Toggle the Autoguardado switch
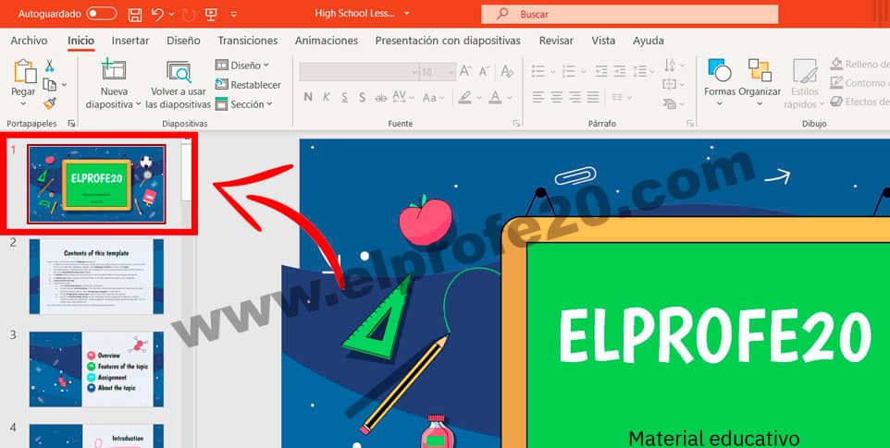890x448 pixels. click(x=101, y=14)
